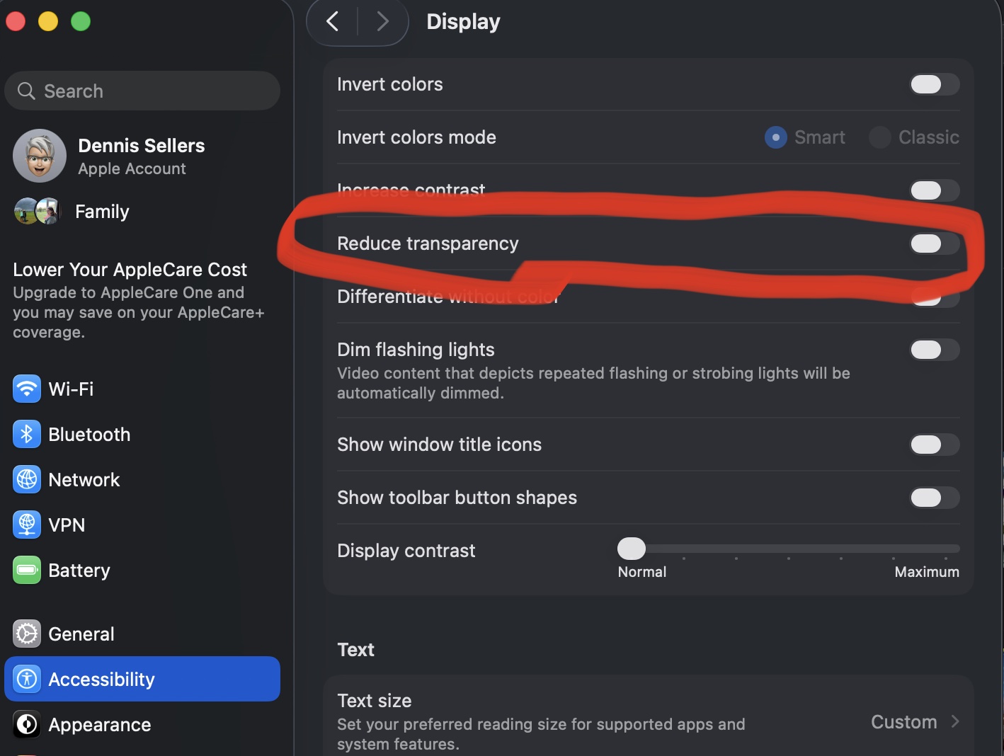1004x756 pixels.
Task: Go forward with the right chevron
Action: (383, 21)
